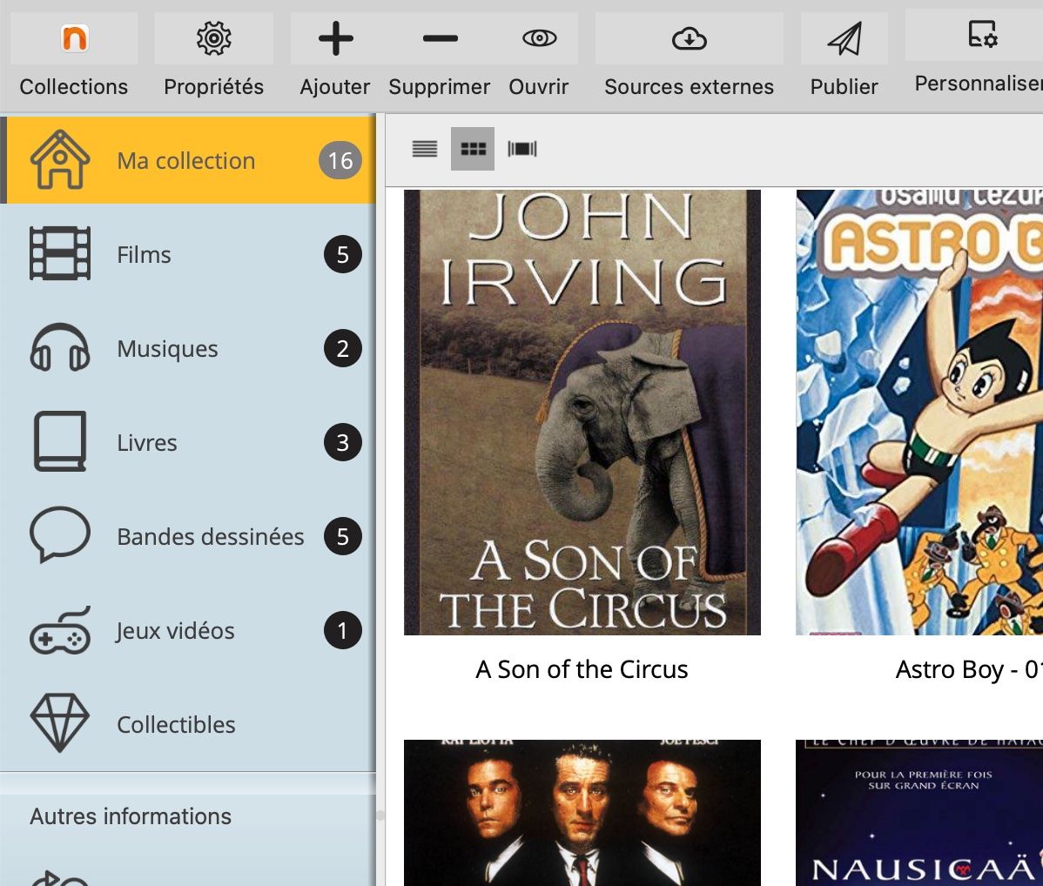Switch to barcode view mode
The width and height of the screenshot is (1043, 886).
[522, 149]
